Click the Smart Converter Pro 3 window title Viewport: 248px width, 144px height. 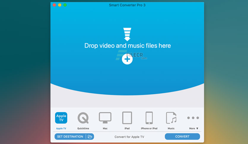pos(127,5)
